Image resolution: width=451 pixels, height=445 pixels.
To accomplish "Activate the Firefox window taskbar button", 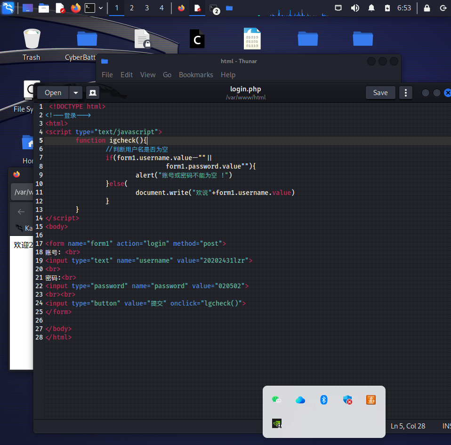I will click(181, 8).
